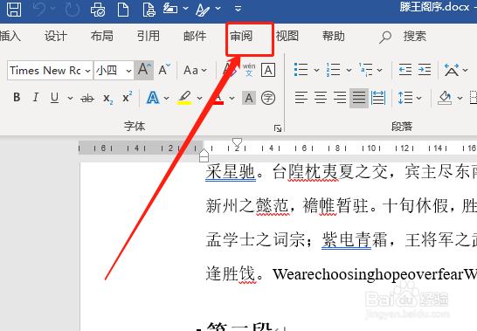This screenshot has height=331, width=477.
Task: Expand the font color dropdown arrow
Action: [232, 98]
